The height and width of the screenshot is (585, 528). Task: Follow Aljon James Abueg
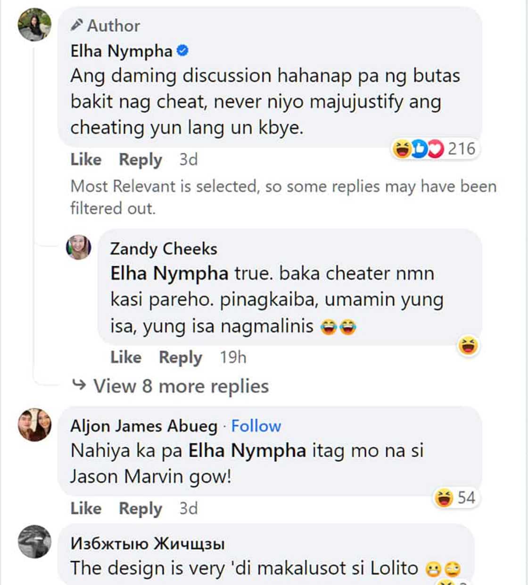point(256,426)
